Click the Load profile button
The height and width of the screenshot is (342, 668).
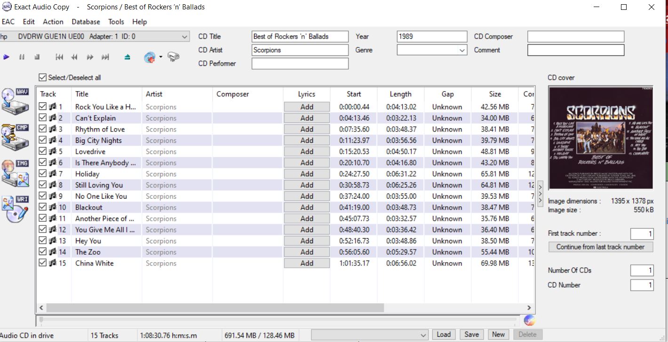444,335
